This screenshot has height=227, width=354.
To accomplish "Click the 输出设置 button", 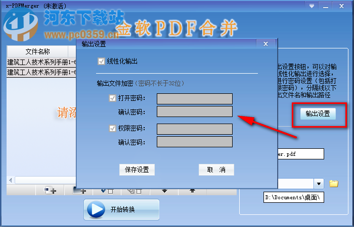I will (x=318, y=113).
